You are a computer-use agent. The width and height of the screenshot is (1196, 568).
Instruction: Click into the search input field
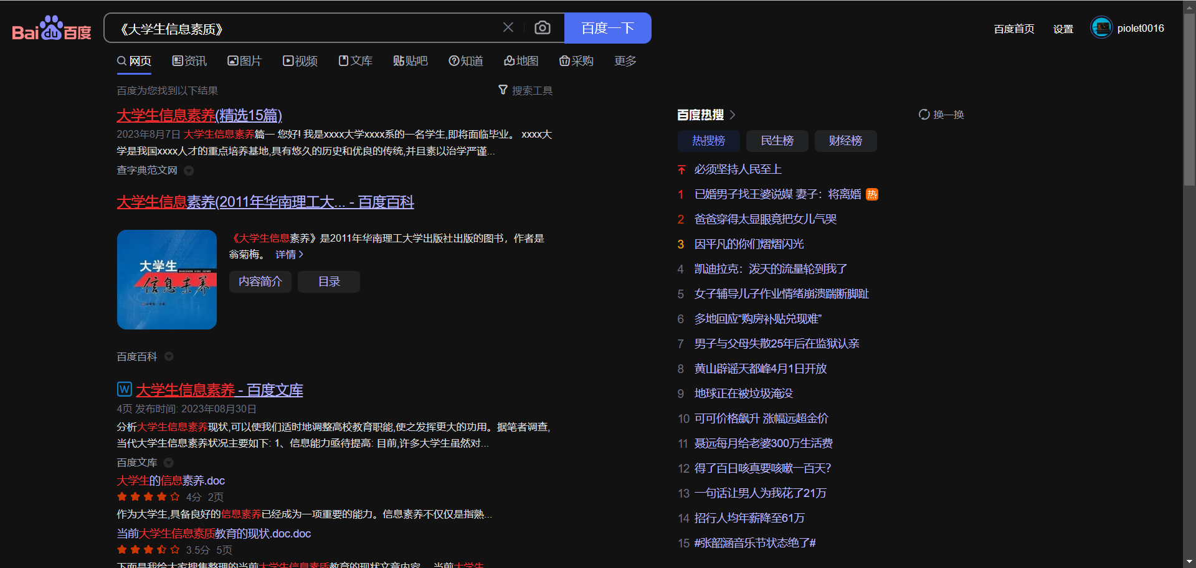(305, 29)
